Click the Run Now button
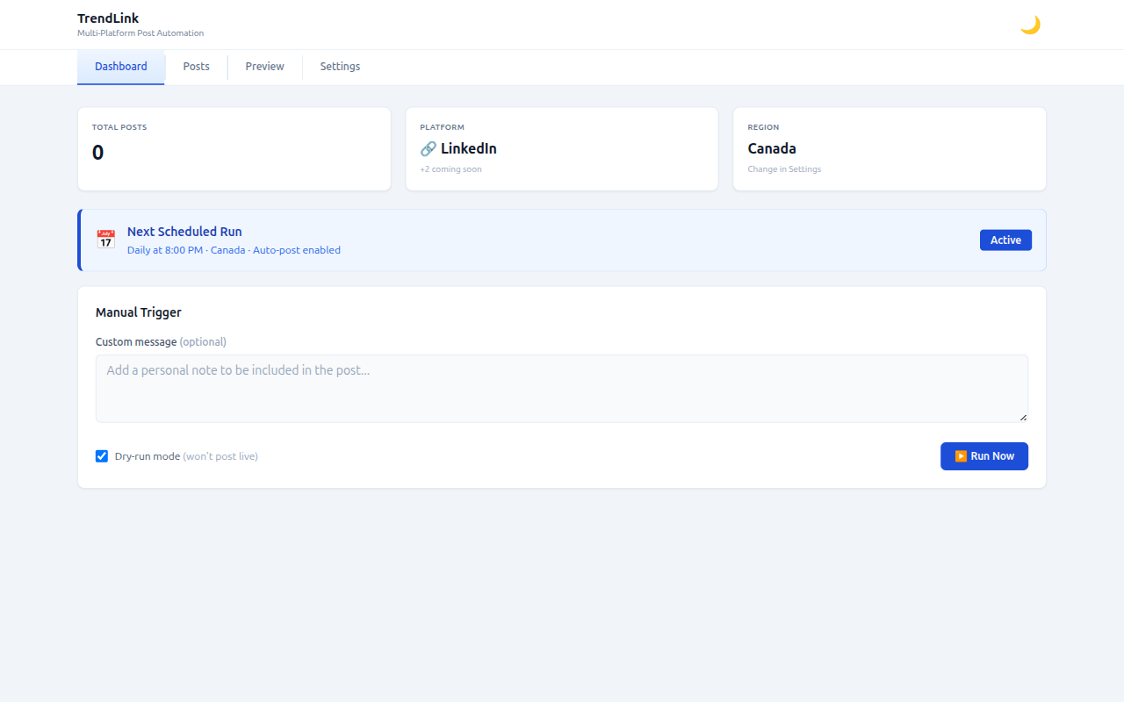The width and height of the screenshot is (1124, 702). pyautogui.click(x=984, y=456)
